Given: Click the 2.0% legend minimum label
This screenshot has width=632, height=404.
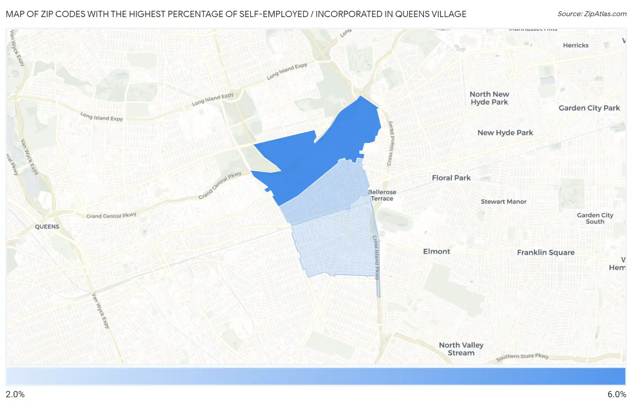Looking at the screenshot, I should (x=15, y=394).
